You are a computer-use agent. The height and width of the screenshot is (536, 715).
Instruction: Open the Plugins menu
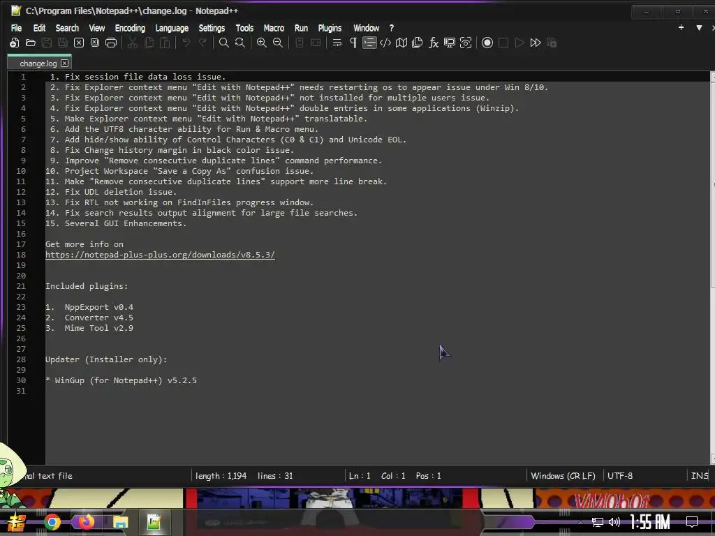point(330,28)
